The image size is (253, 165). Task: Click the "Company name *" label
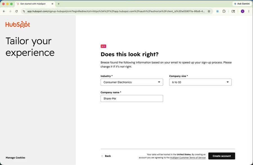click(111, 92)
